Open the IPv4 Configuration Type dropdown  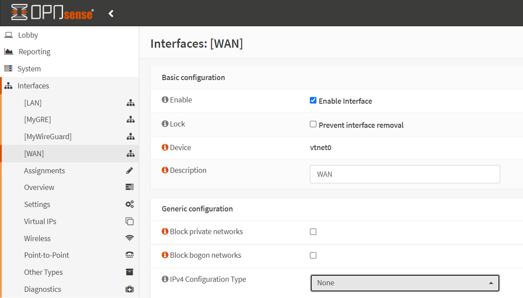coord(404,283)
